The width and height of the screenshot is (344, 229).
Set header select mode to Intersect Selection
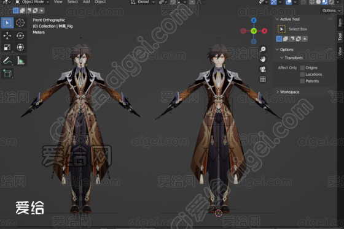coord(42,10)
